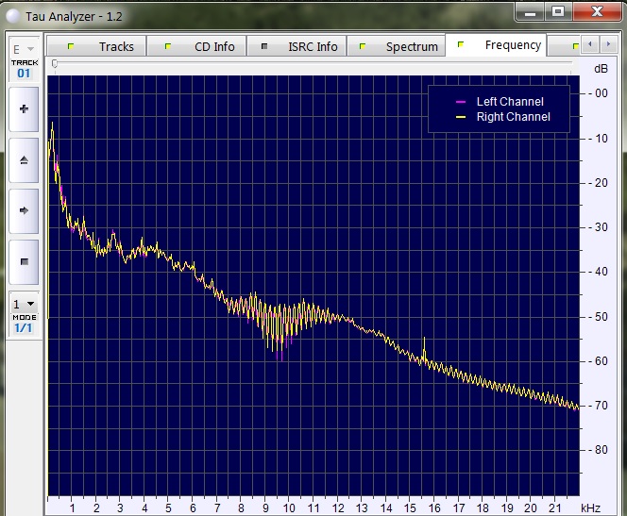Screen dimensions: 627x516
Task: Click the partially hidden tab after Frequency
Action: click(574, 46)
